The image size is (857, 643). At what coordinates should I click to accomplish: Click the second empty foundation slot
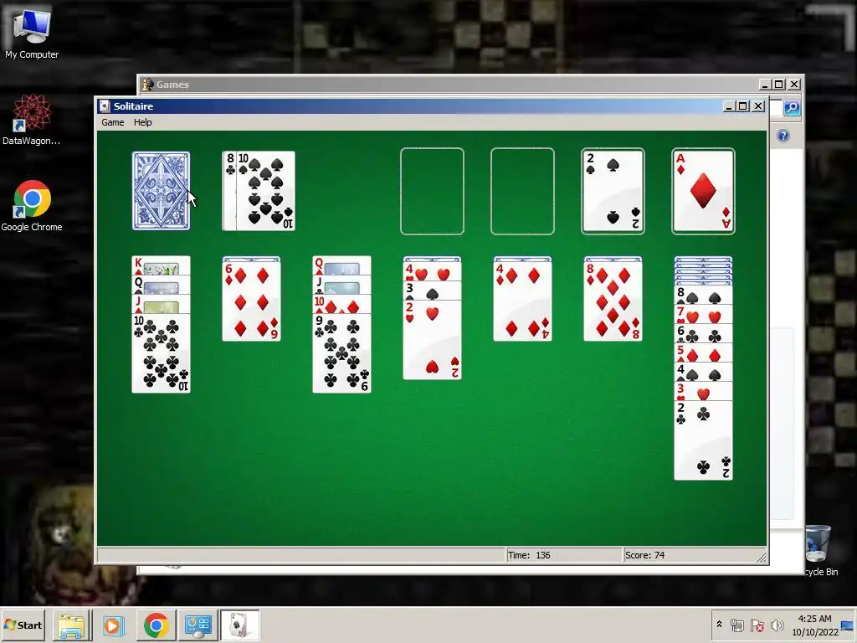pyautogui.click(x=522, y=191)
